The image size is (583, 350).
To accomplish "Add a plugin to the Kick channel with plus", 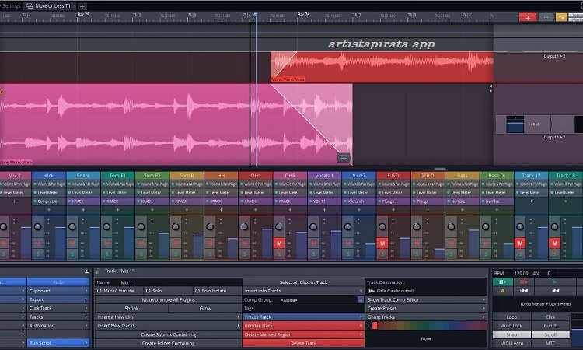I will click(49, 210).
